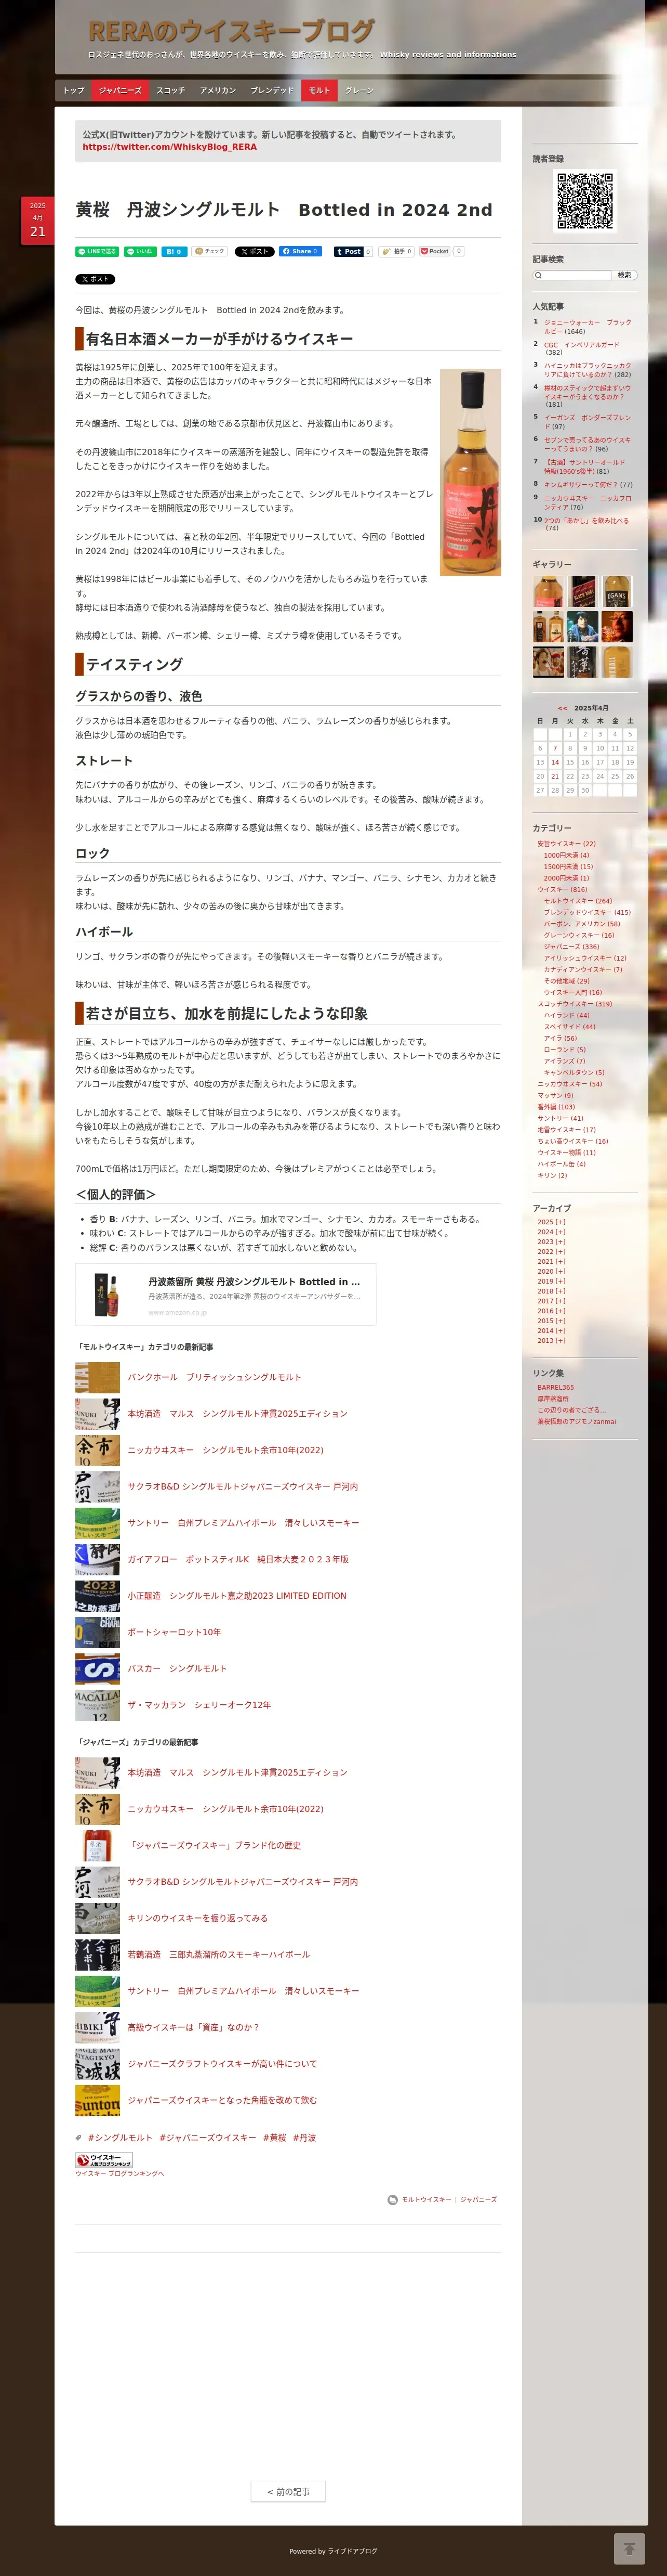Click the article's bottle photo

(x=470, y=472)
